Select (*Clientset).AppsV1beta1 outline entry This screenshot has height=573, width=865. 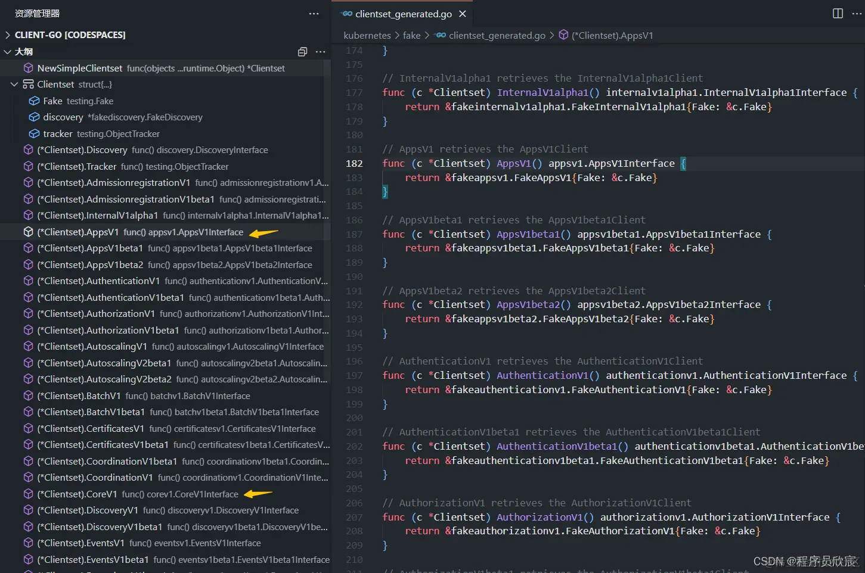click(165, 248)
